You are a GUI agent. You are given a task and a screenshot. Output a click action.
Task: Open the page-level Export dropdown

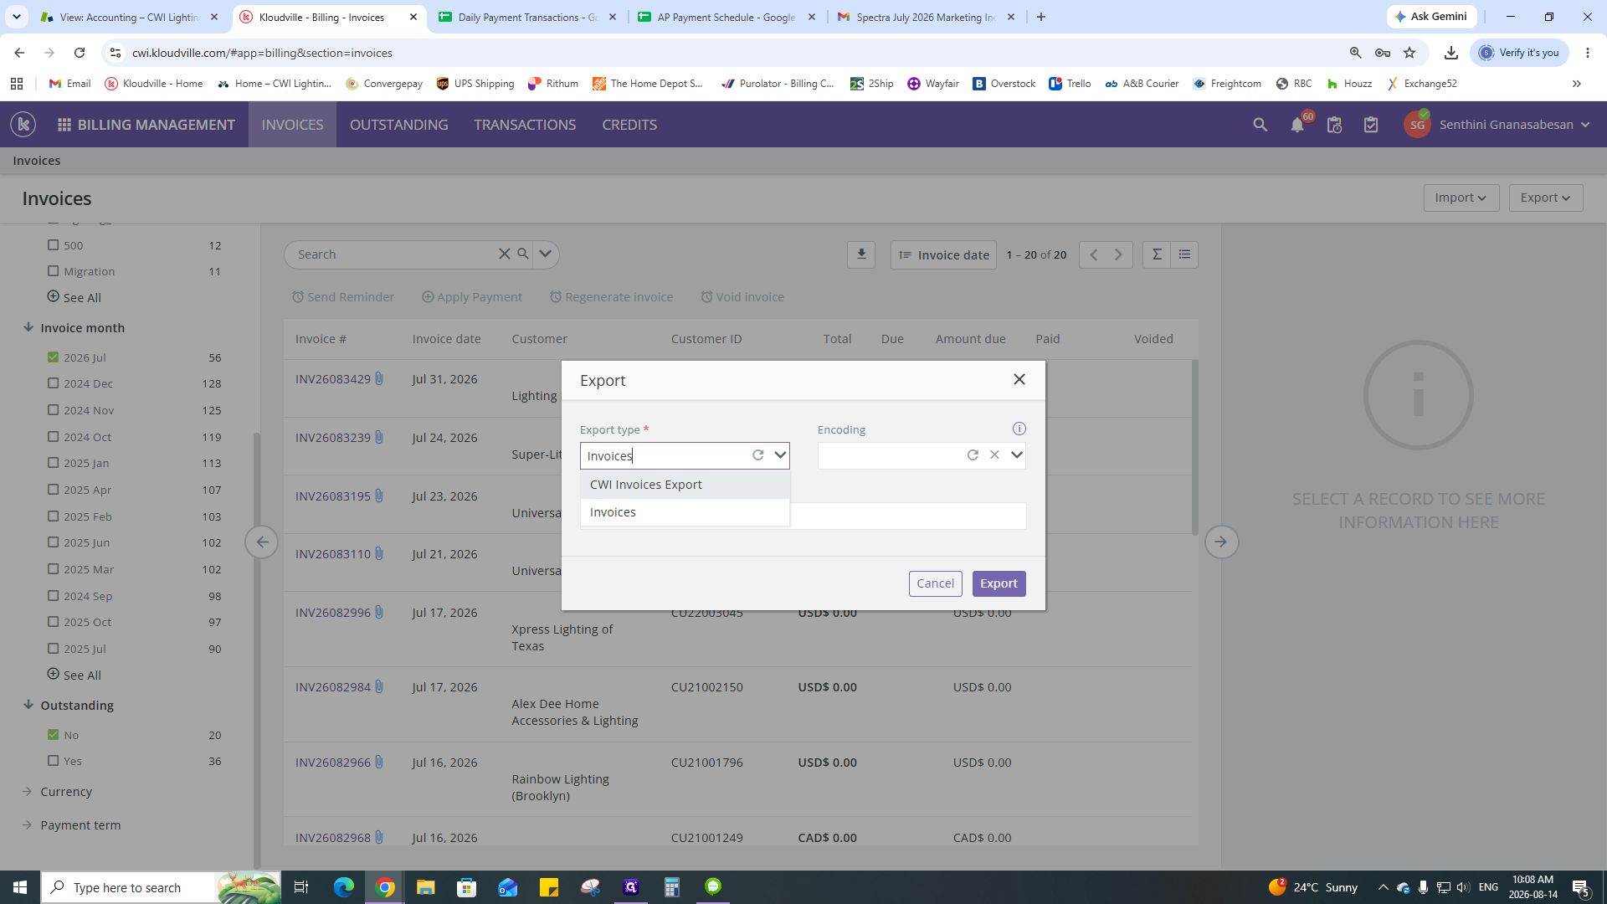(1545, 198)
